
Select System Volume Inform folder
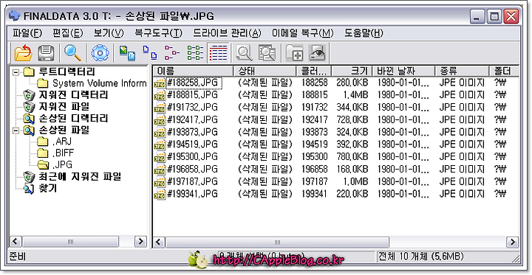point(100,83)
